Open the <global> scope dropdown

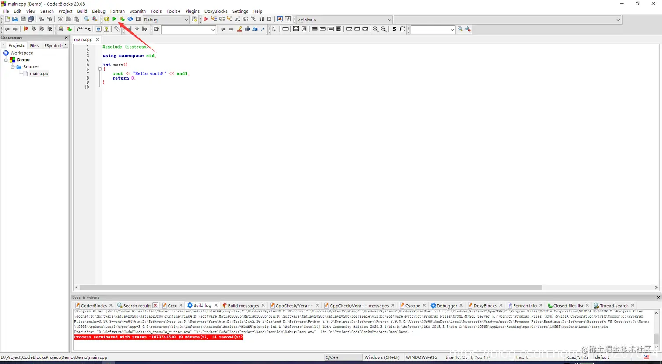click(x=389, y=20)
